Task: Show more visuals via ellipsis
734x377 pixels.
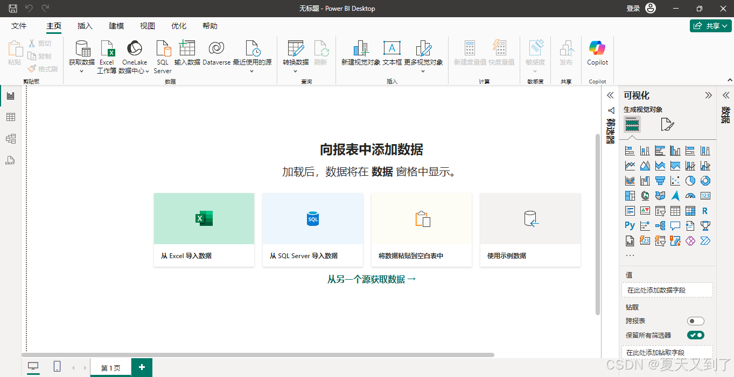Action: (630, 255)
